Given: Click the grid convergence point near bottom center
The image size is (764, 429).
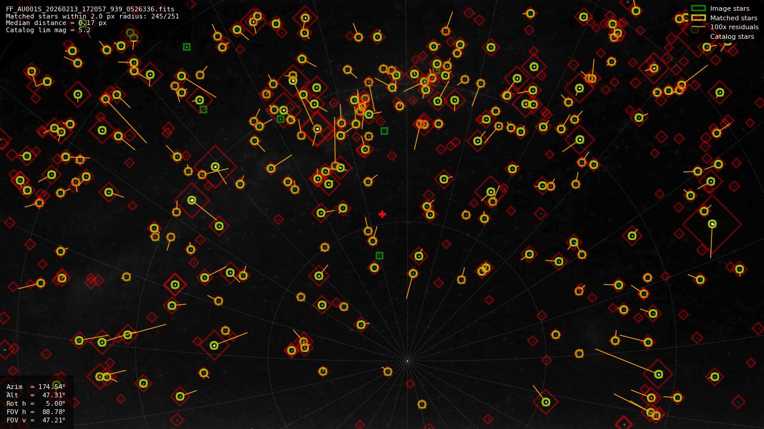Looking at the screenshot, I should click(408, 360).
